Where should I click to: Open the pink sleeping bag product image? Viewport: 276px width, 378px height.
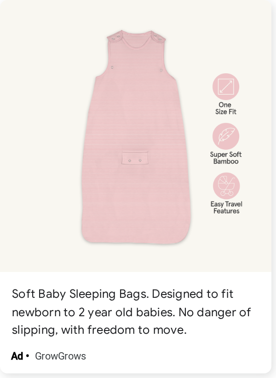(x=136, y=137)
